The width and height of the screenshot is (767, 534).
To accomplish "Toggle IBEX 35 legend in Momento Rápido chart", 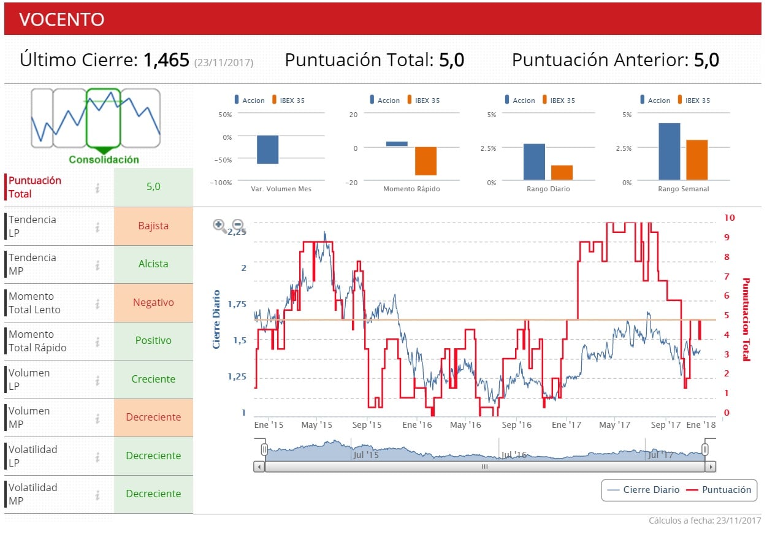I will tap(423, 101).
